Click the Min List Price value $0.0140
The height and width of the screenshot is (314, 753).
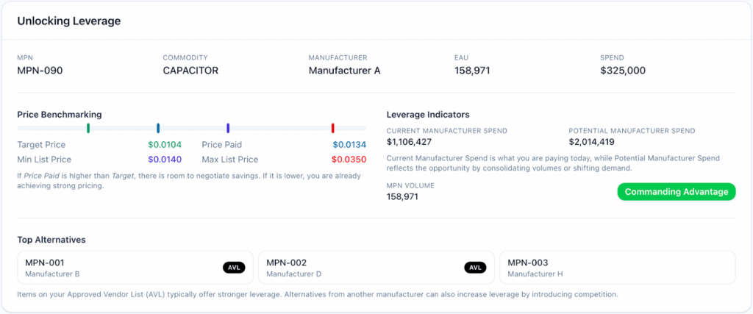pos(165,159)
